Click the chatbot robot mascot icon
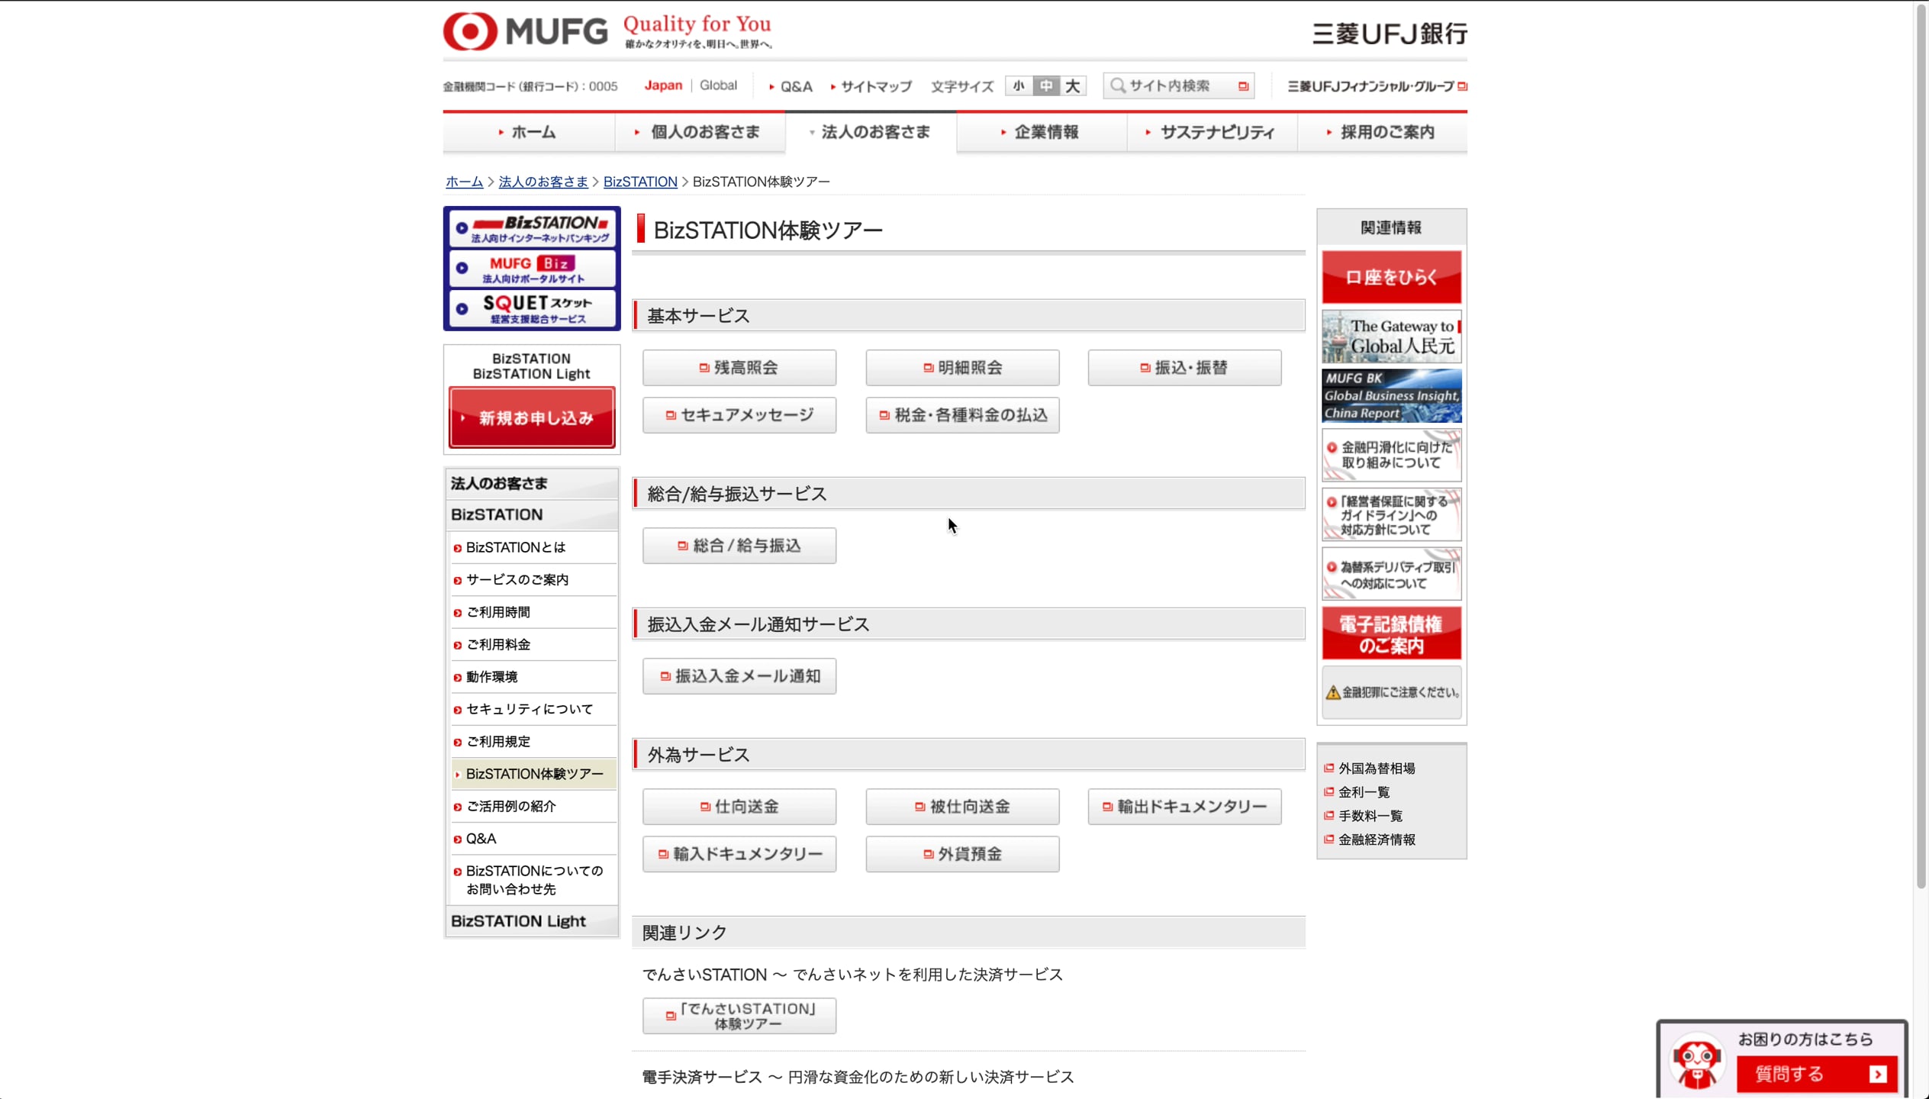This screenshot has width=1929, height=1099. [1696, 1062]
